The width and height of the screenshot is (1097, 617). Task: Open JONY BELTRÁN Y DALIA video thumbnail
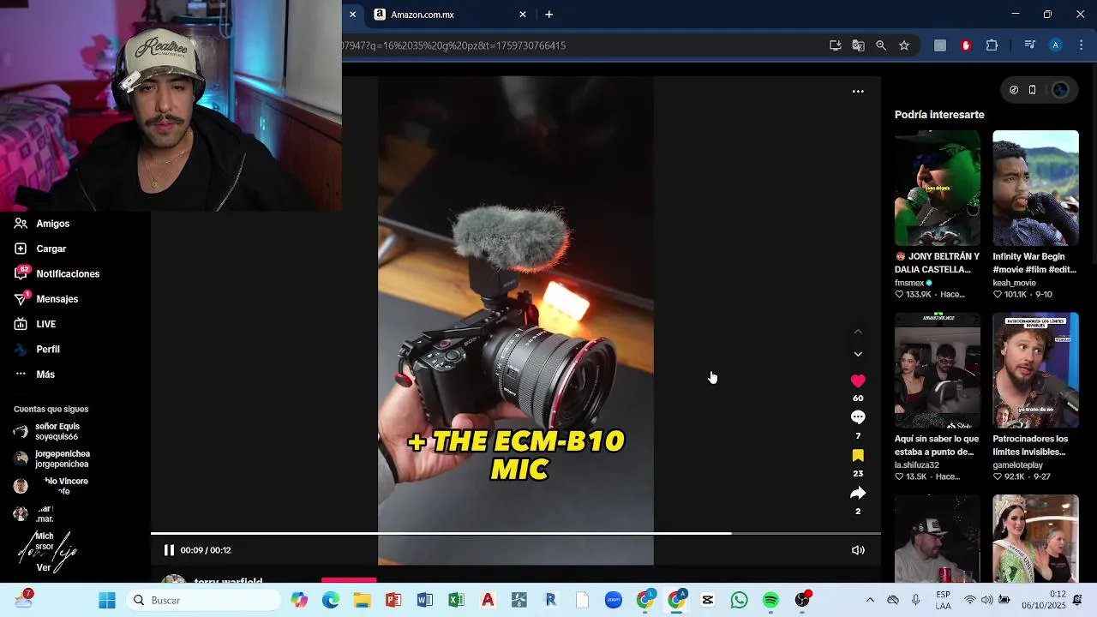938,189
